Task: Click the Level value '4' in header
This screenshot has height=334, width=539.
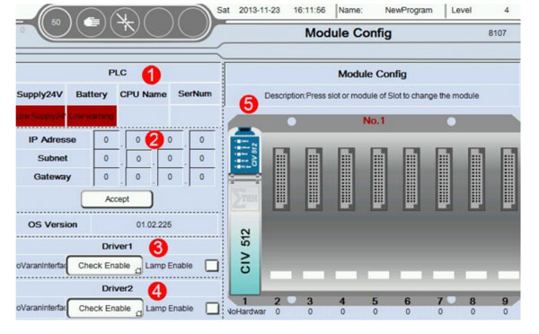Action: [x=507, y=10]
